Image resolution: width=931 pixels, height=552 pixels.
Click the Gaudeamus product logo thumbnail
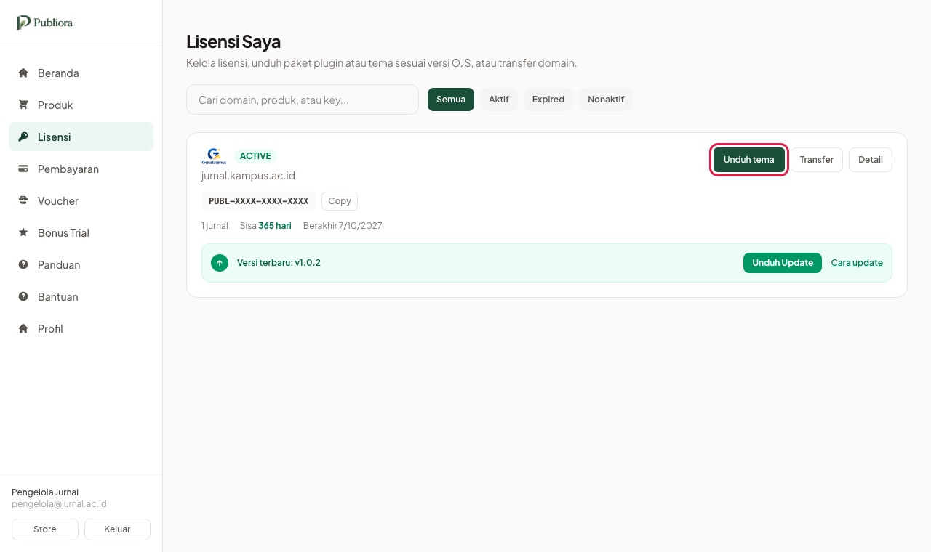click(214, 156)
